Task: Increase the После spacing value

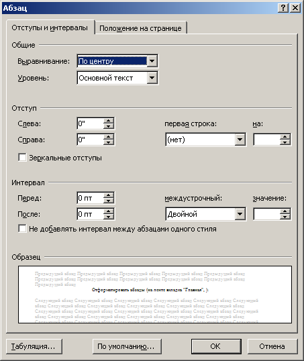Action: tap(109, 211)
